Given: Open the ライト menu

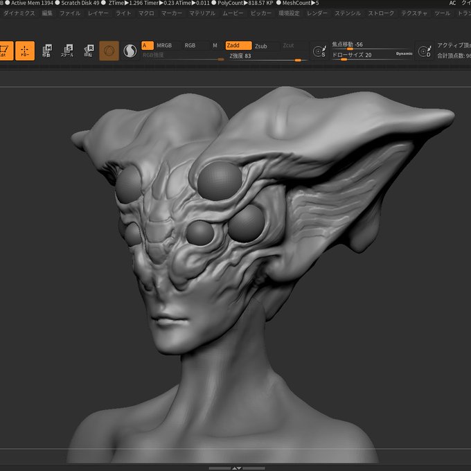Looking at the screenshot, I should tap(123, 13).
